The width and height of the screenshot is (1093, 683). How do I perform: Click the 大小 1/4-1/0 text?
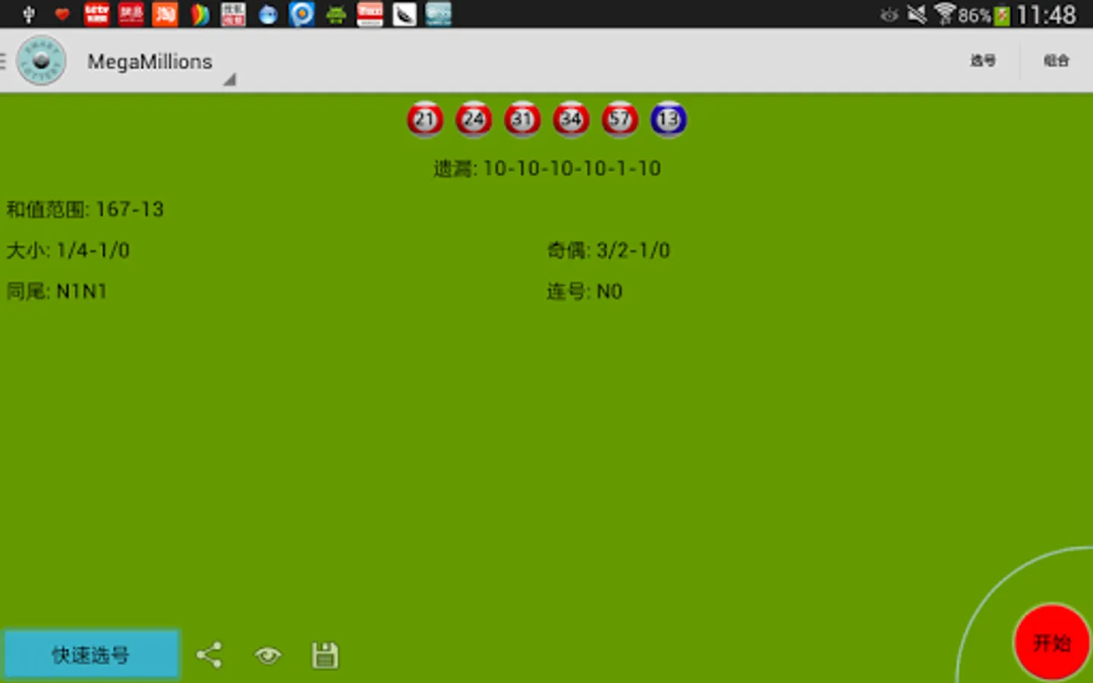pos(68,250)
